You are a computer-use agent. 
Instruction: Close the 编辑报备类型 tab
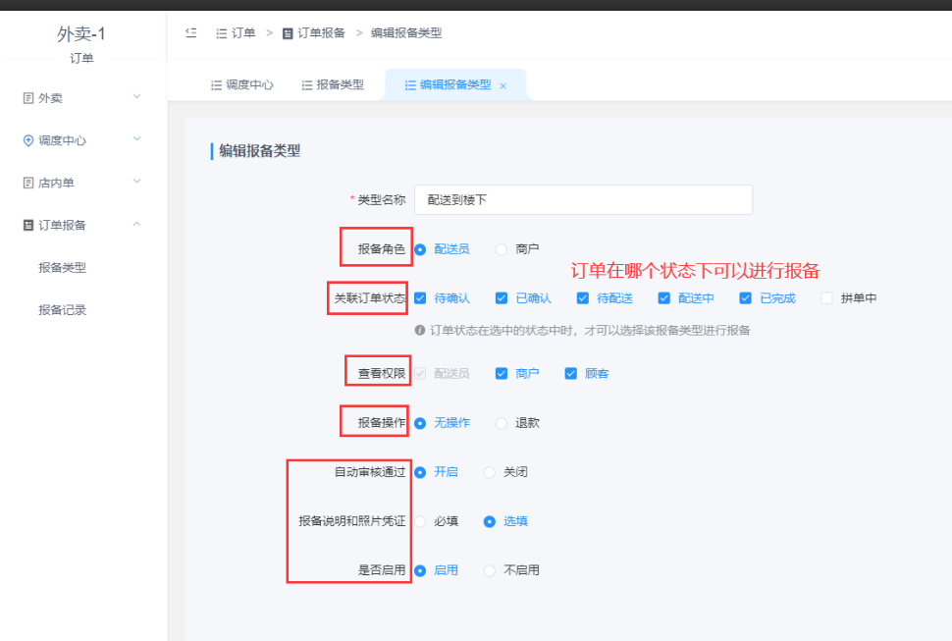[502, 86]
